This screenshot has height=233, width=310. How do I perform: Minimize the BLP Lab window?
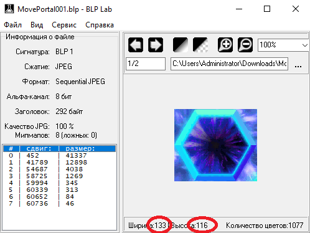pos(239,9)
